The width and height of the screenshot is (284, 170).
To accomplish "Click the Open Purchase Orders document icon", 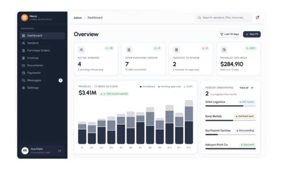I will pos(129,50).
